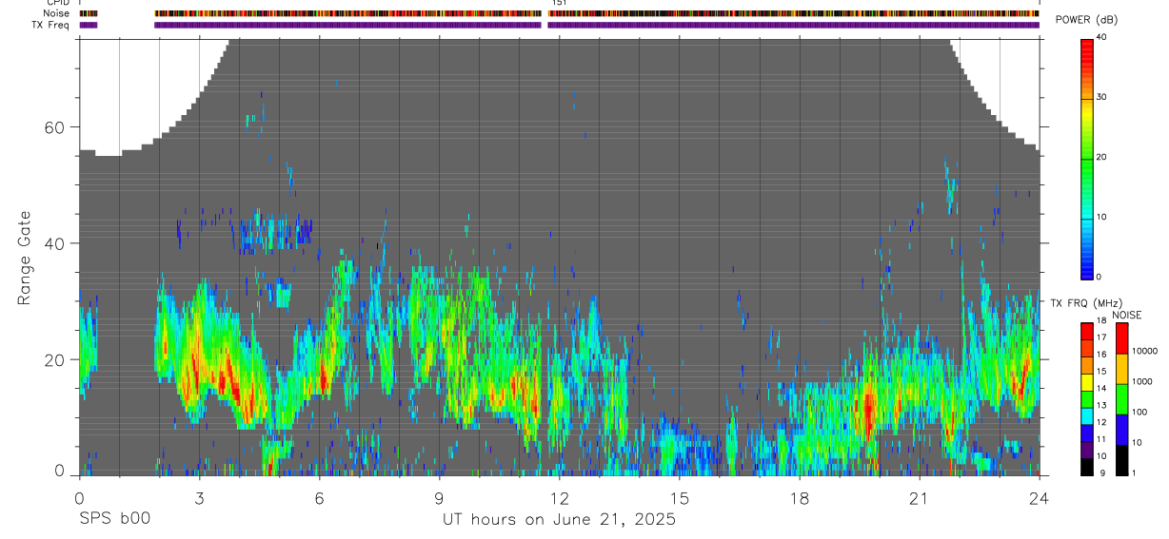
Task: Click the TX frequency legend value '14'
Action: (1100, 388)
